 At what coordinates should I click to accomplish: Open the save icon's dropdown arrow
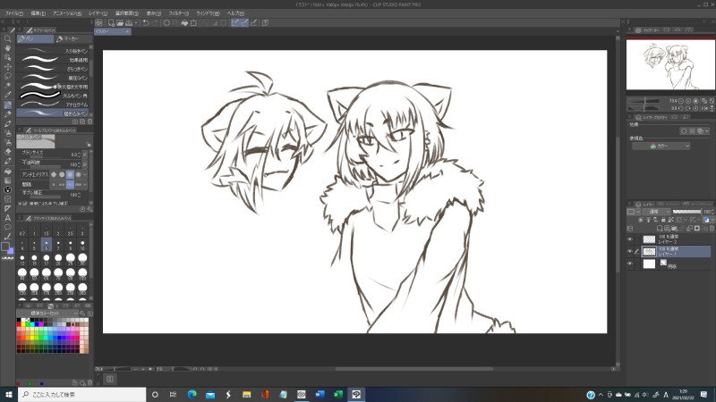tap(135, 23)
